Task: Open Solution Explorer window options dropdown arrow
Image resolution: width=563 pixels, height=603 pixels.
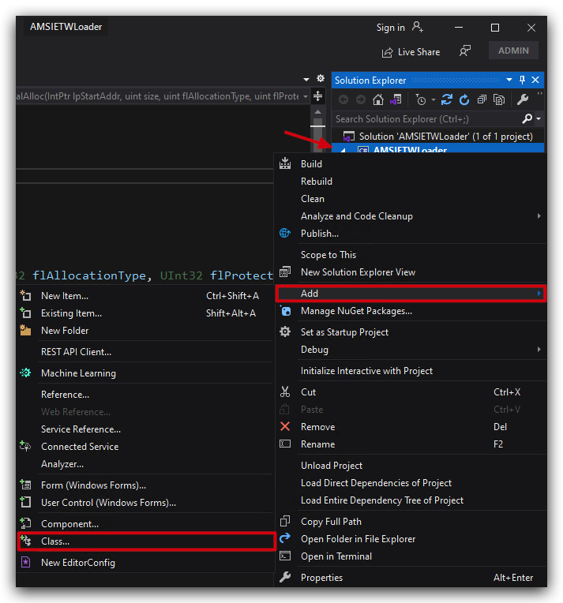Action: [509, 80]
